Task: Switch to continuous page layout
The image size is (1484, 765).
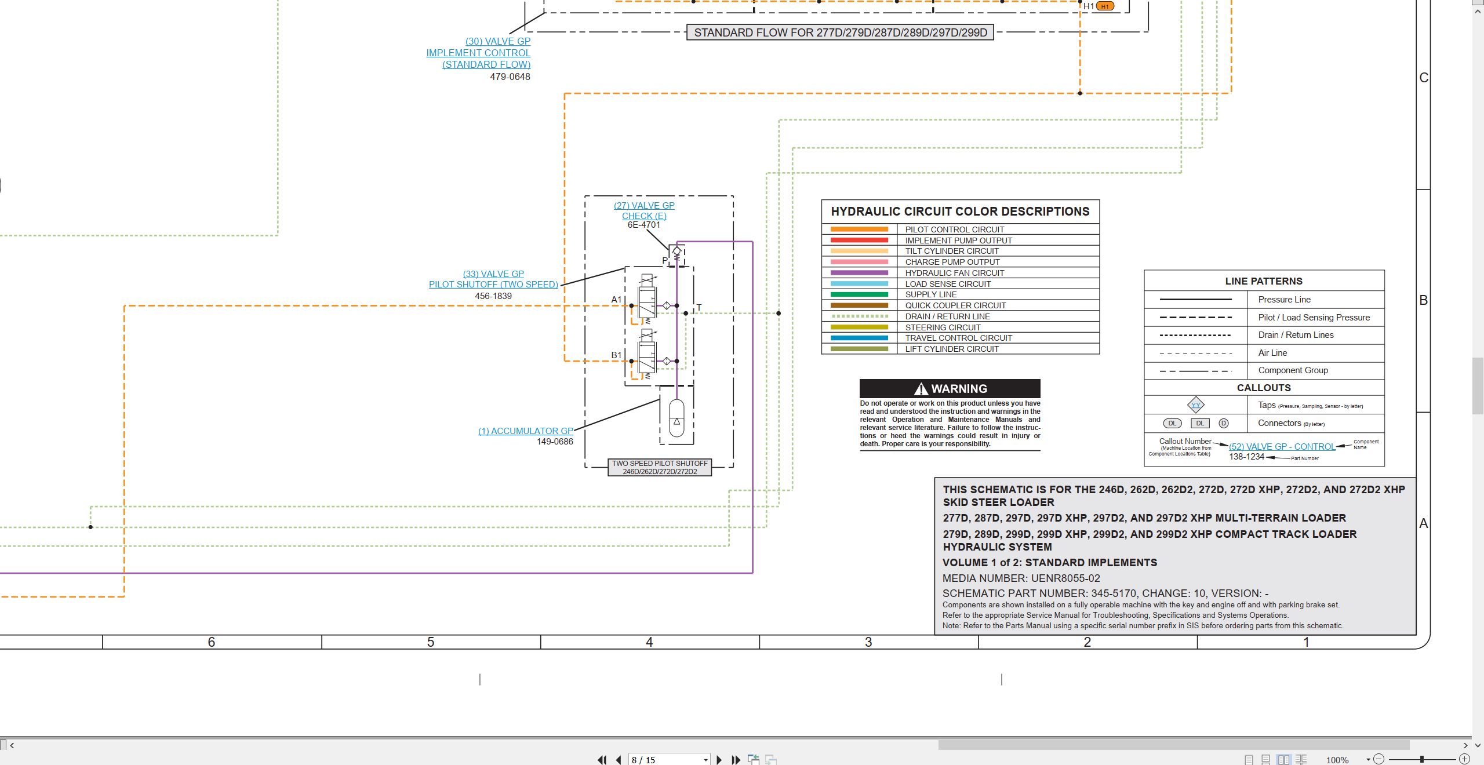Action: [x=1266, y=759]
